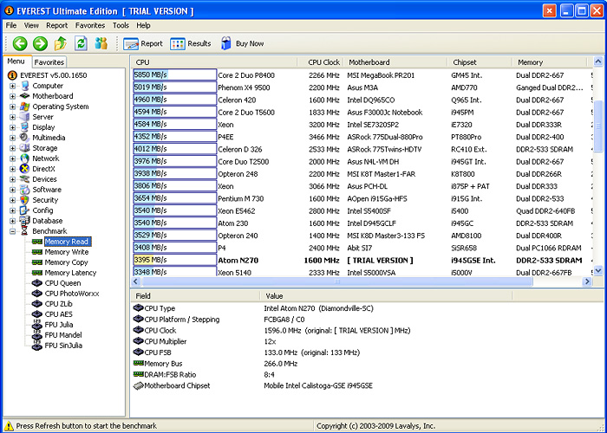Select the Multimedia tree node icon
The height and width of the screenshot is (433, 607).
click(25, 138)
